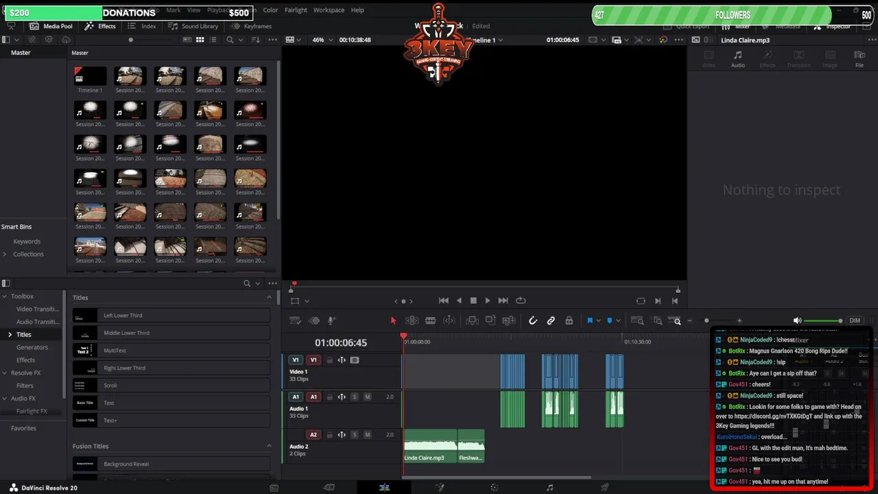Mute the Audio 1 track

click(x=367, y=397)
